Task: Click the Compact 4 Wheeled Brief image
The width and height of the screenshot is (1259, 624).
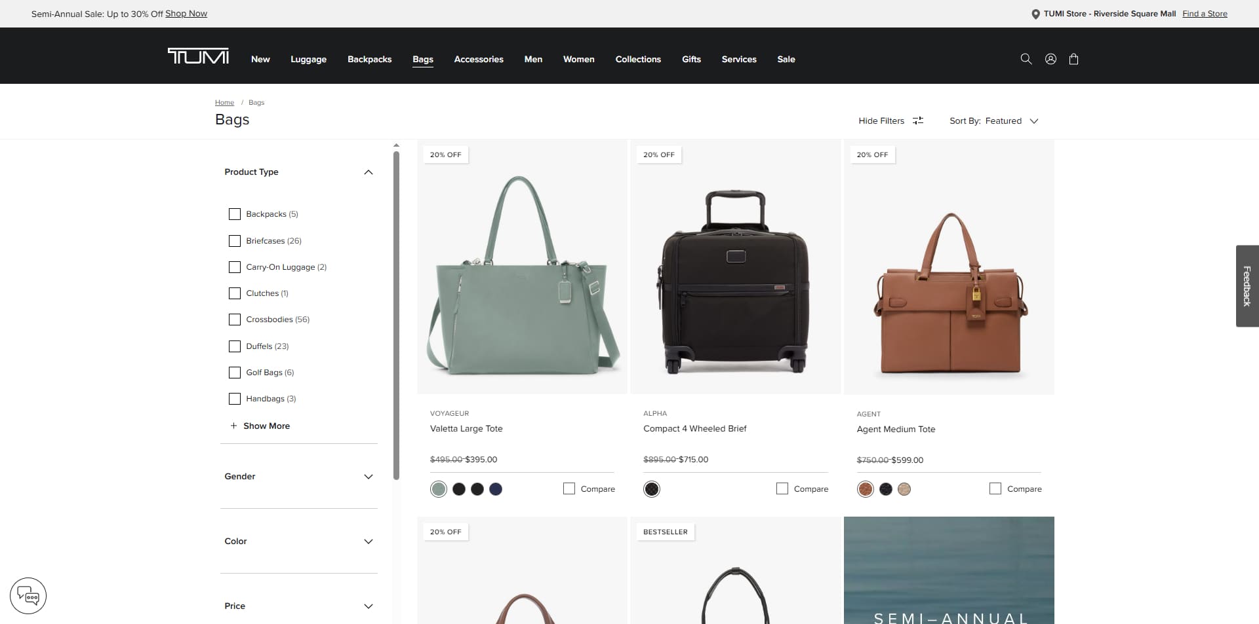Action: click(x=735, y=266)
